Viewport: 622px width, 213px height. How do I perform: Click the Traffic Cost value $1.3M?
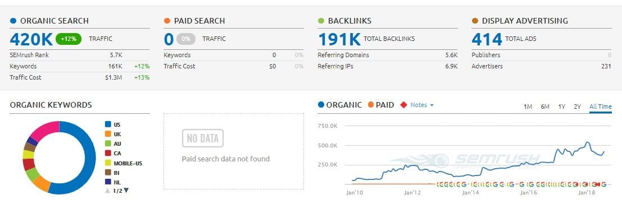pyautogui.click(x=113, y=77)
